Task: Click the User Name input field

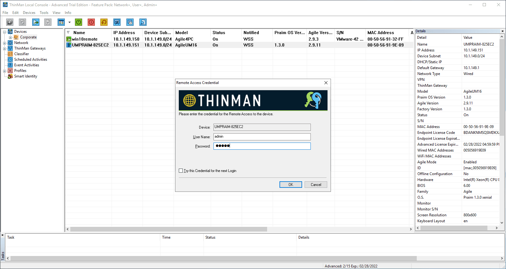Action: tap(262, 137)
